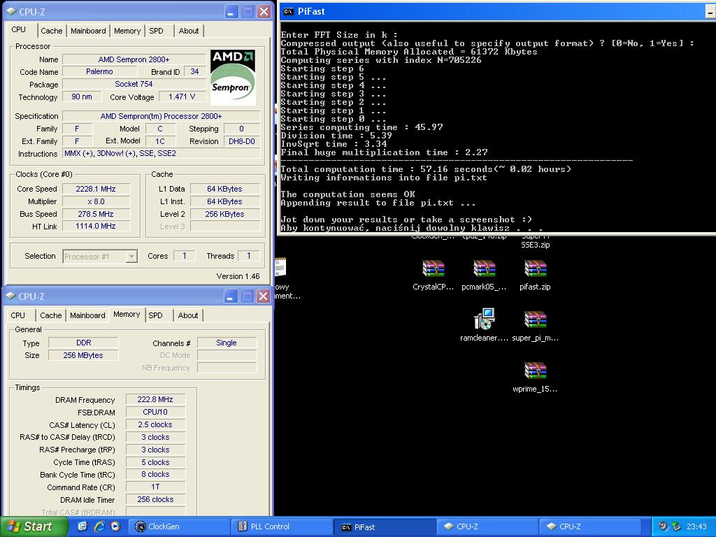Click the CAS# Latency value 2.5 clocks

pyautogui.click(x=155, y=424)
